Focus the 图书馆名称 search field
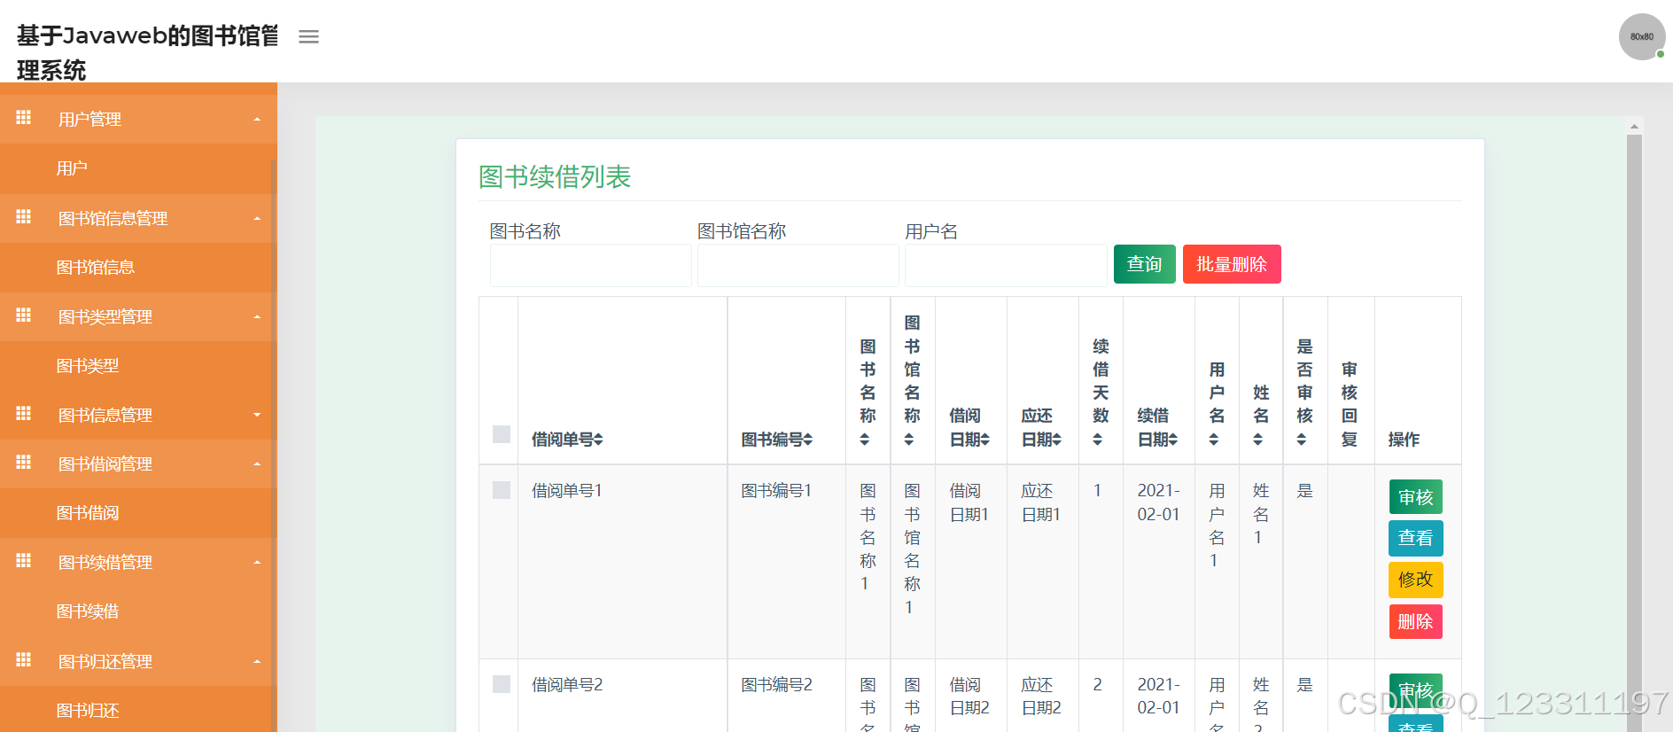This screenshot has height=732, width=1673. pos(798,266)
